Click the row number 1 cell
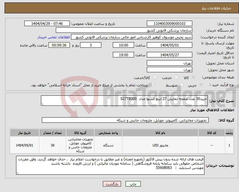This screenshot has width=239, height=192. point(229,145)
